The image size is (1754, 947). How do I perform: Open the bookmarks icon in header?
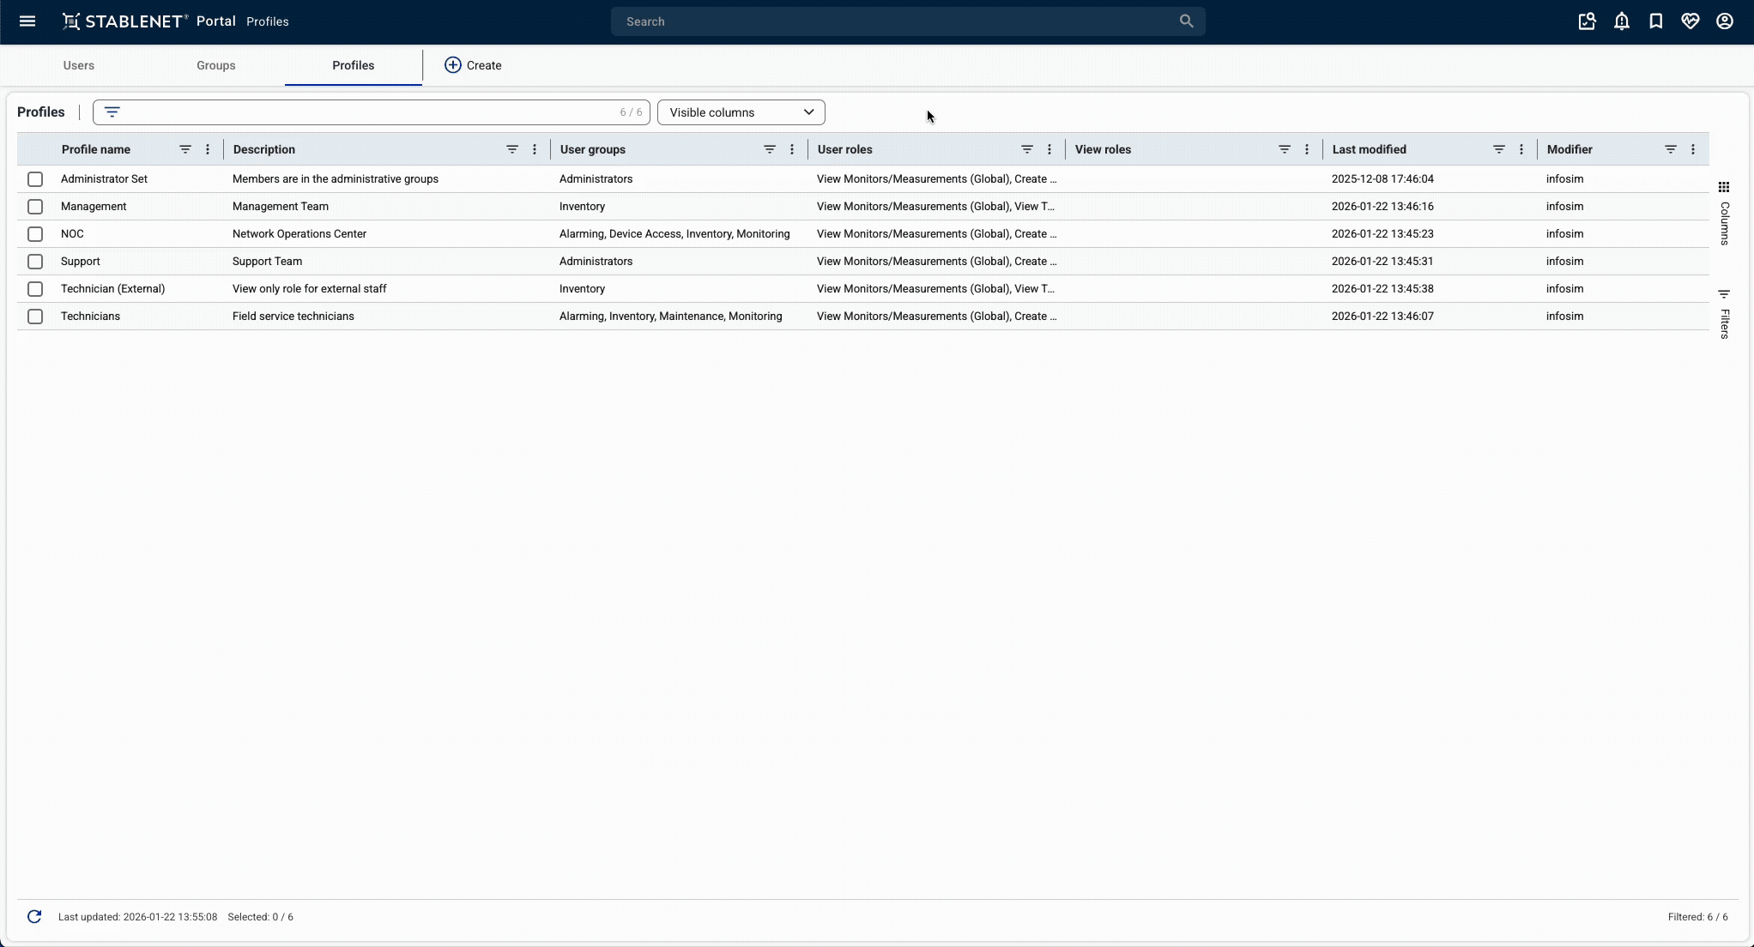[1655, 21]
